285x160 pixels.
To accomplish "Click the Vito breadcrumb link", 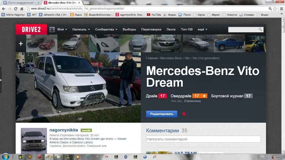I will (x=187, y=58).
